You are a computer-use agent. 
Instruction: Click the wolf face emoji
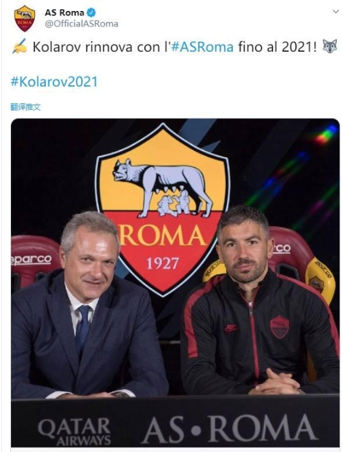tap(330, 46)
